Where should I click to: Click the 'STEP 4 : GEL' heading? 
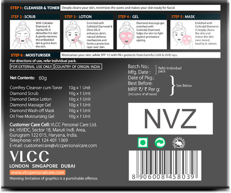click(128, 17)
